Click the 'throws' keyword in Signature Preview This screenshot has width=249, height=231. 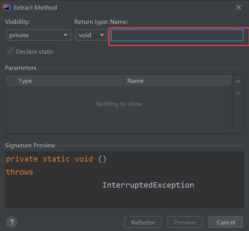click(20, 172)
